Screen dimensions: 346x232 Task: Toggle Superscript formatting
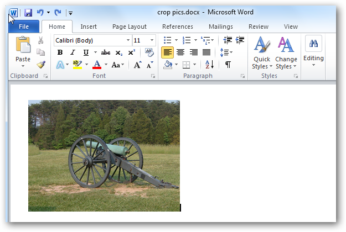point(132,52)
